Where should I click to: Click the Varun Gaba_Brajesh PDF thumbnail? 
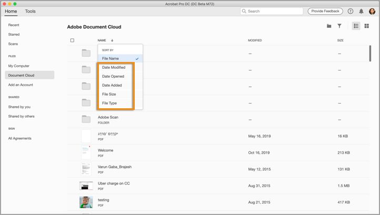click(x=86, y=169)
